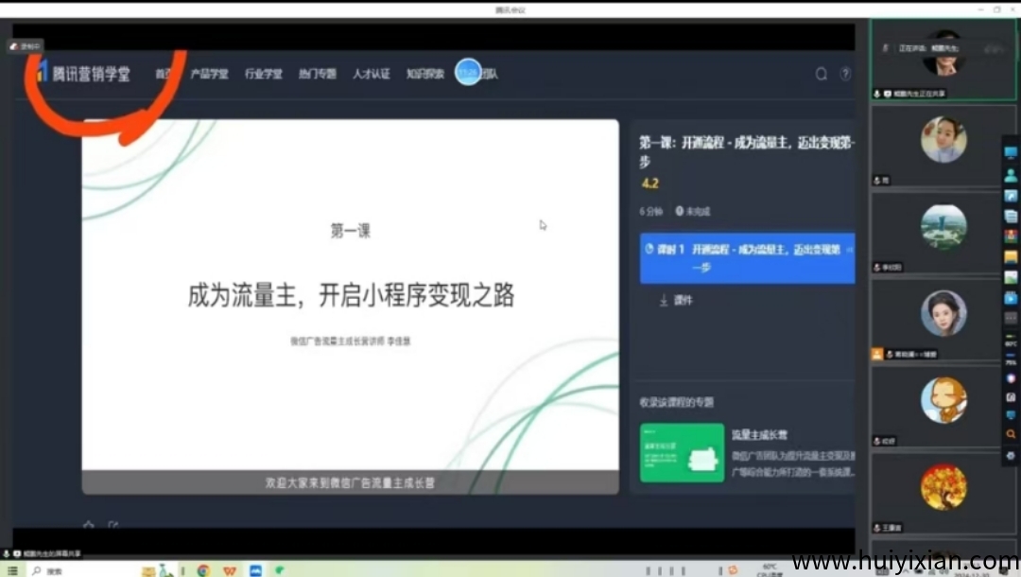Click the first-lesson slide in the player
The width and height of the screenshot is (1021, 577).
point(350,293)
